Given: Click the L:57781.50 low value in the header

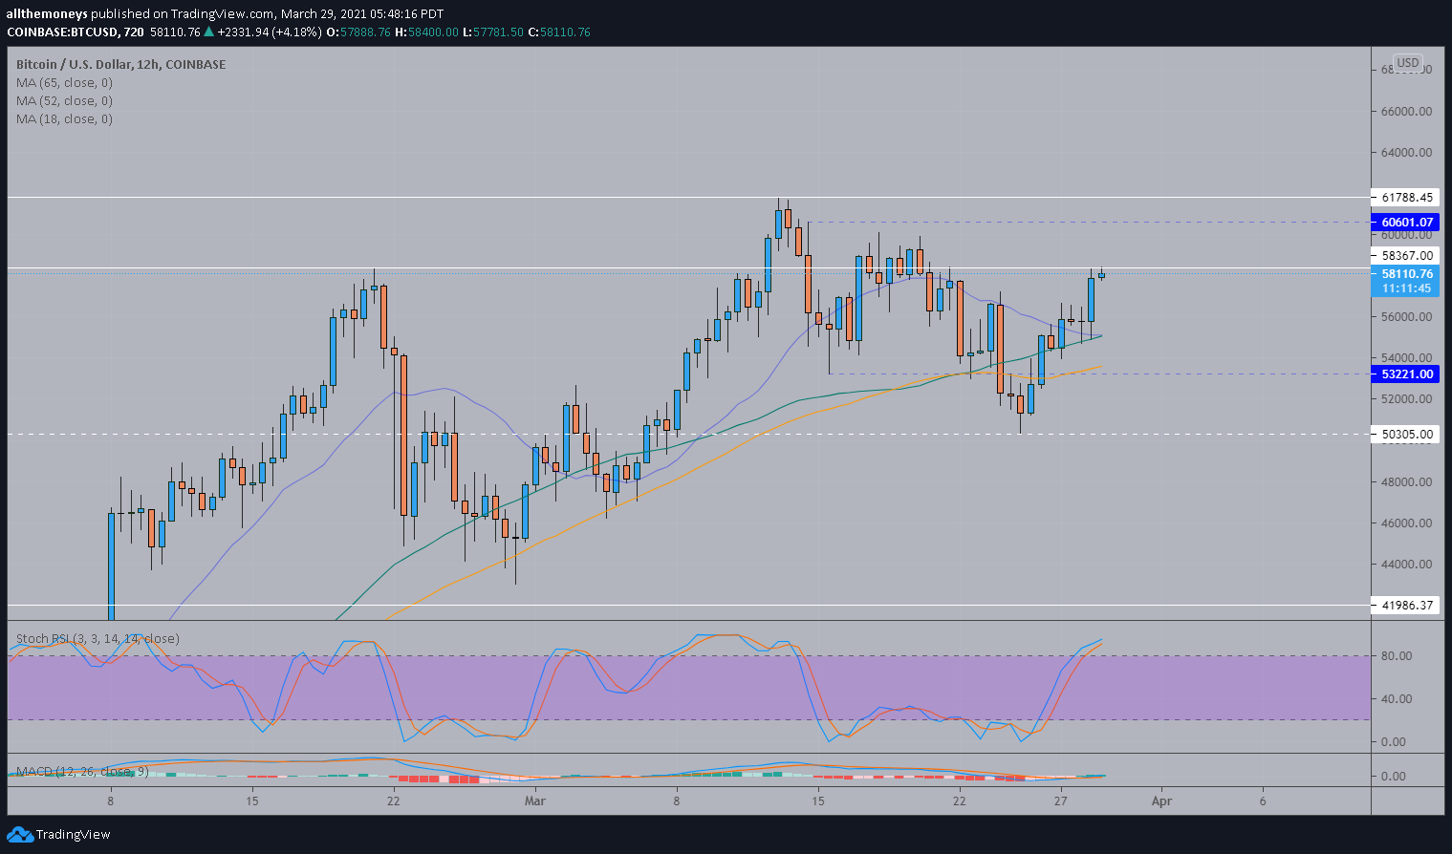Looking at the screenshot, I should 493,32.
